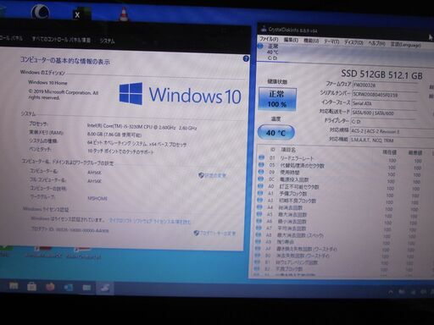This screenshot has width=434, height=325.
Task: Click the status circle of row 05 代替処理済のセクタ数
Action: (x=261, y=165)
